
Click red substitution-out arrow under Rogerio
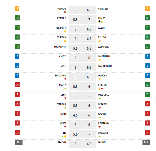[x=102, y=89]
